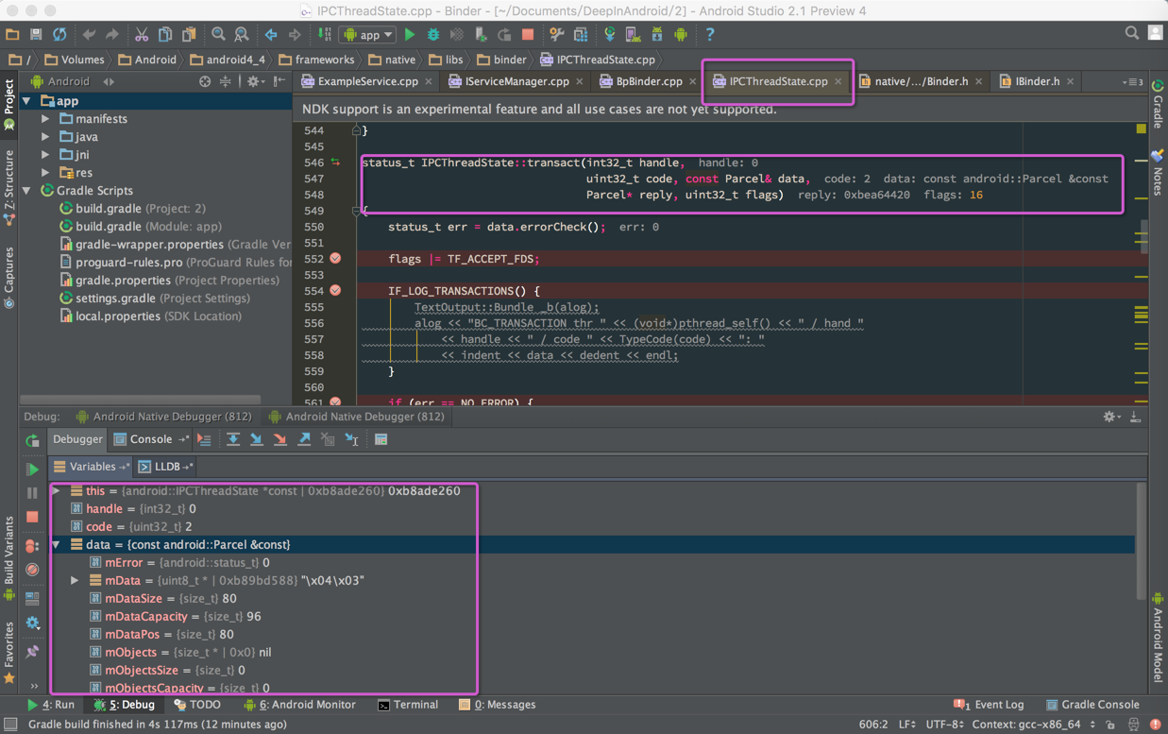Click Step Into debugger icon

[257, 439]
